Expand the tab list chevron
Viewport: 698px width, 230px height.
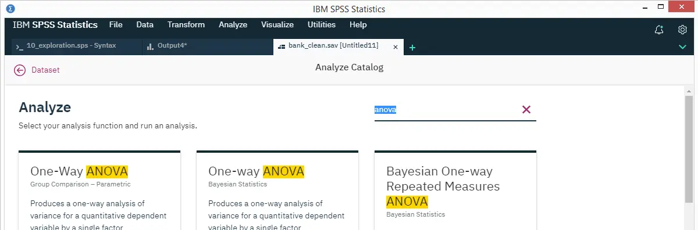(x=683, y=47)
